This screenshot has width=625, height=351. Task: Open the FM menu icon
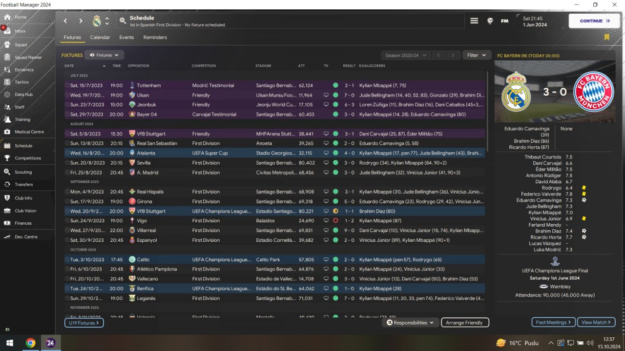coord(504,21)
